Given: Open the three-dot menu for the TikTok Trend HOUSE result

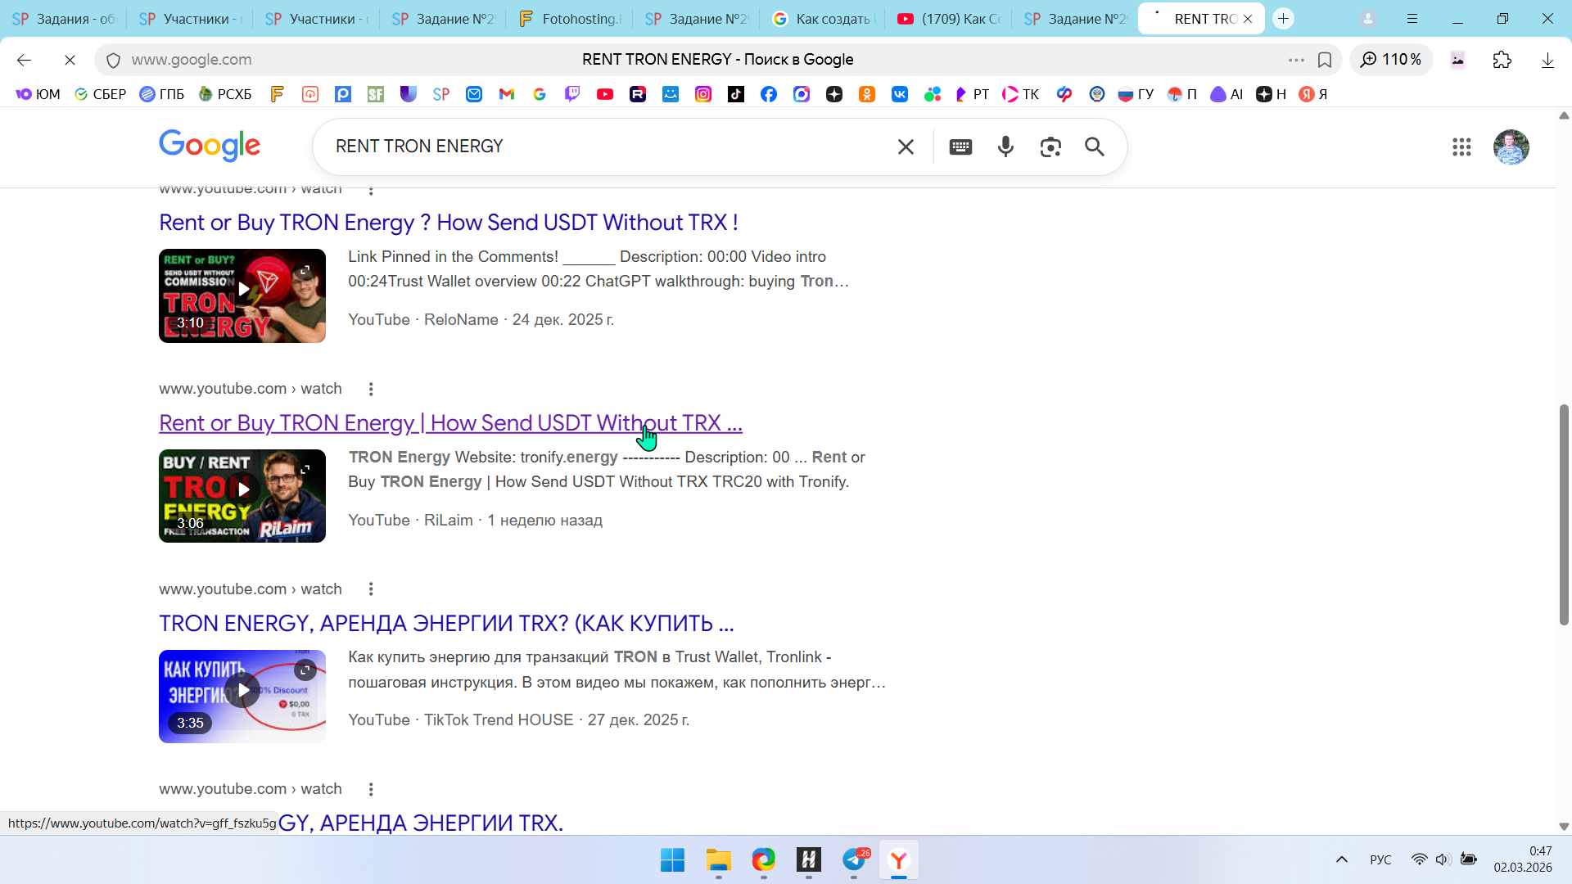Looking at the screenshot, I should pos(371,589).
